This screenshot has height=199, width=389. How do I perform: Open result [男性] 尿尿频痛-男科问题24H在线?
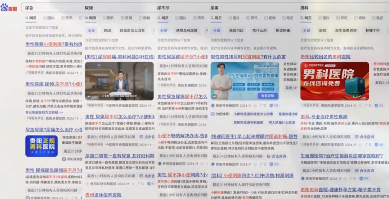tap(120, 57)
